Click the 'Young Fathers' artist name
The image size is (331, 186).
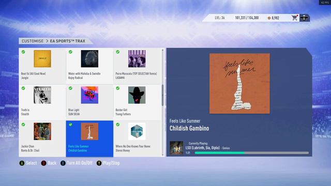point(123,114)
